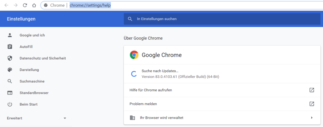323x127 pixels.
Task: Click the palette icon for Darstellung
Action: pyautogui.click(x=10, y=70)
